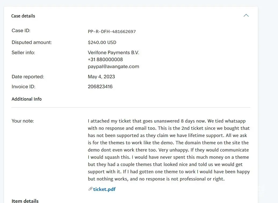Screen dimensions: 278x203
Task: Click the Case details heading
Action: coord(23,16)
